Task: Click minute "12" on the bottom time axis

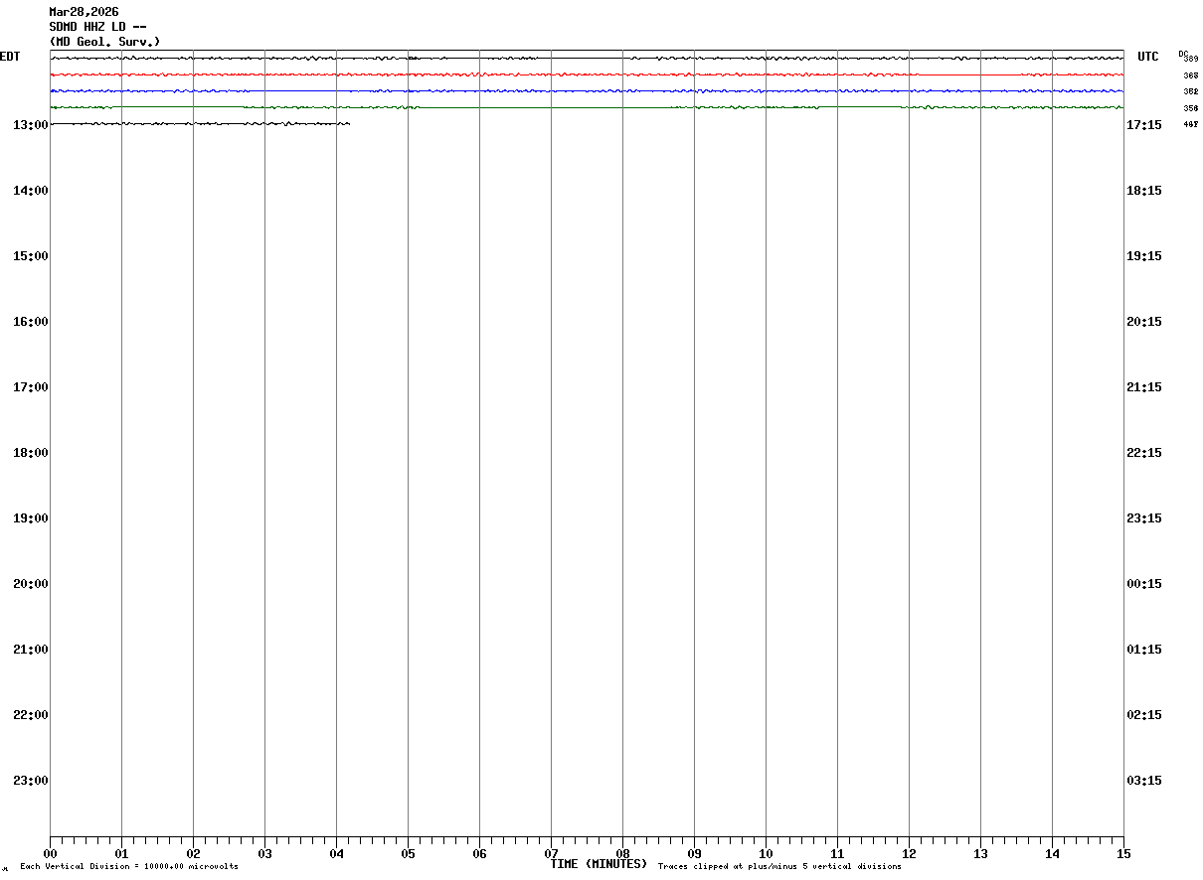Action: coord(909,853)
